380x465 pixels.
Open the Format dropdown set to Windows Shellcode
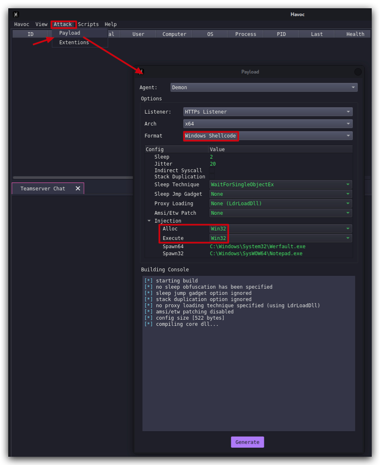(x=268, y=136)
